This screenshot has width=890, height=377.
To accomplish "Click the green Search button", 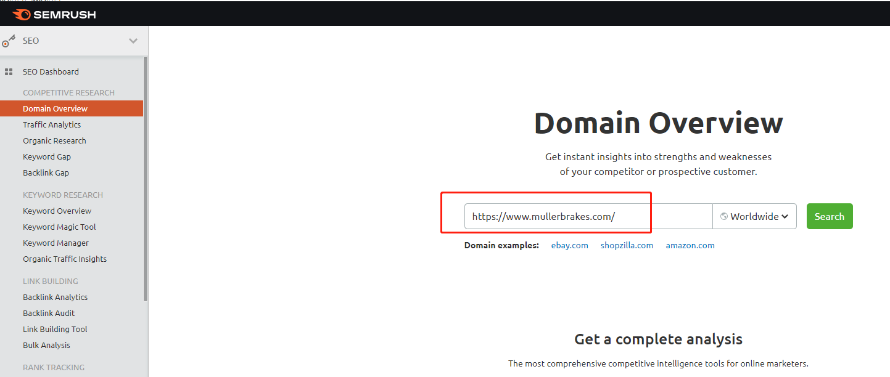I will 830,216.
